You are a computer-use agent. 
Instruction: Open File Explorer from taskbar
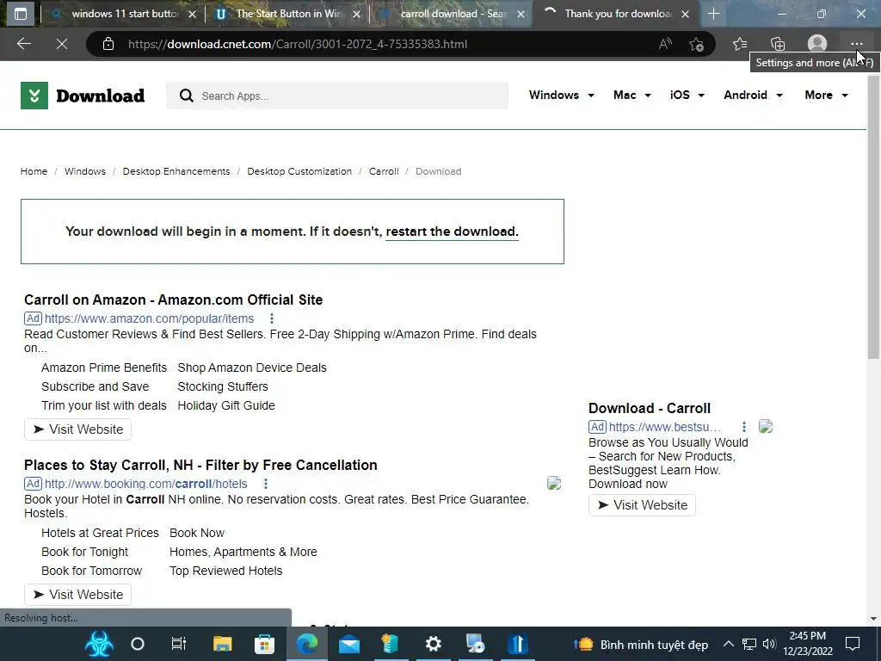[x=223, y=644]
